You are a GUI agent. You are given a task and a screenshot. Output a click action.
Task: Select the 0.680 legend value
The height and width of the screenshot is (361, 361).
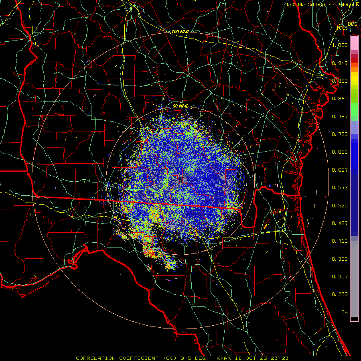pos(340,152)
